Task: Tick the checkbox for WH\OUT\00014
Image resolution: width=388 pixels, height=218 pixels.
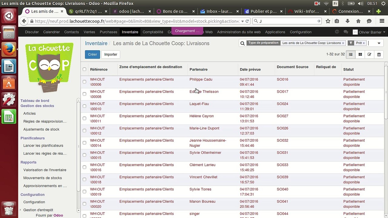Action: (x=84, y=143)
